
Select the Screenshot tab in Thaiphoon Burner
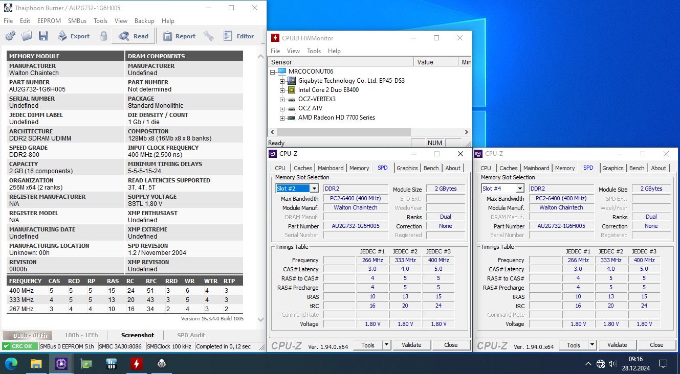pos(138,335)
